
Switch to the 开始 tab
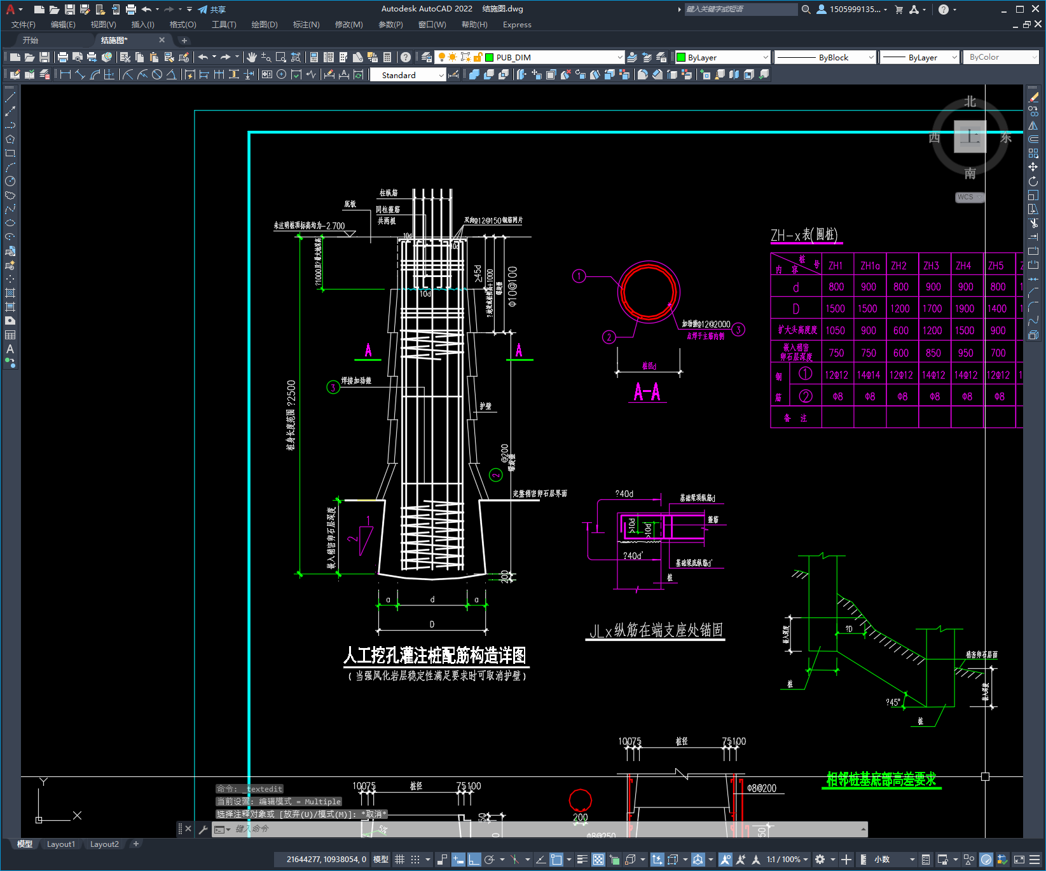[31, 40]
